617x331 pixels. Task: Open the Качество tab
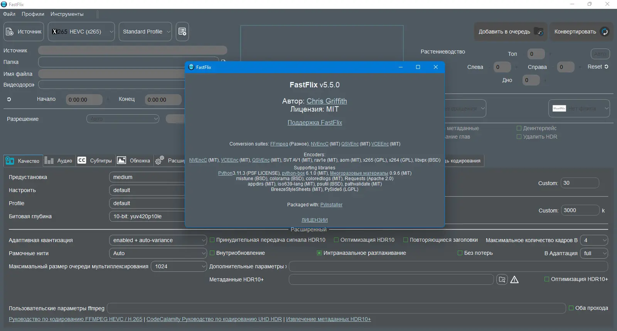23,160
